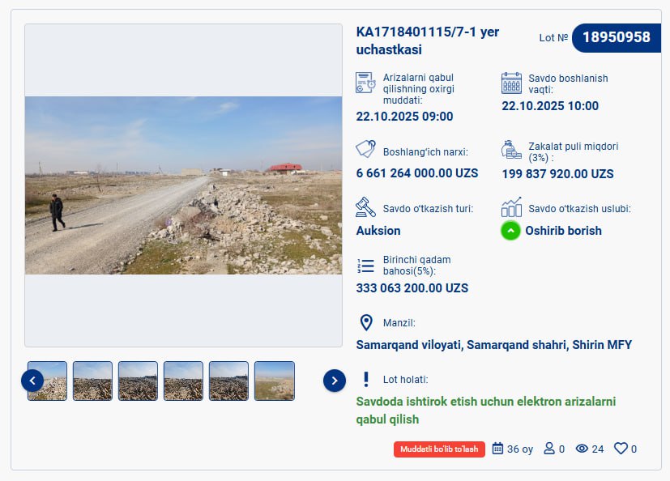This screenshot has height=481, width=670.
Task: Click the first step numbered list icon
Action: pyautogui.click(x=365, y=266)
